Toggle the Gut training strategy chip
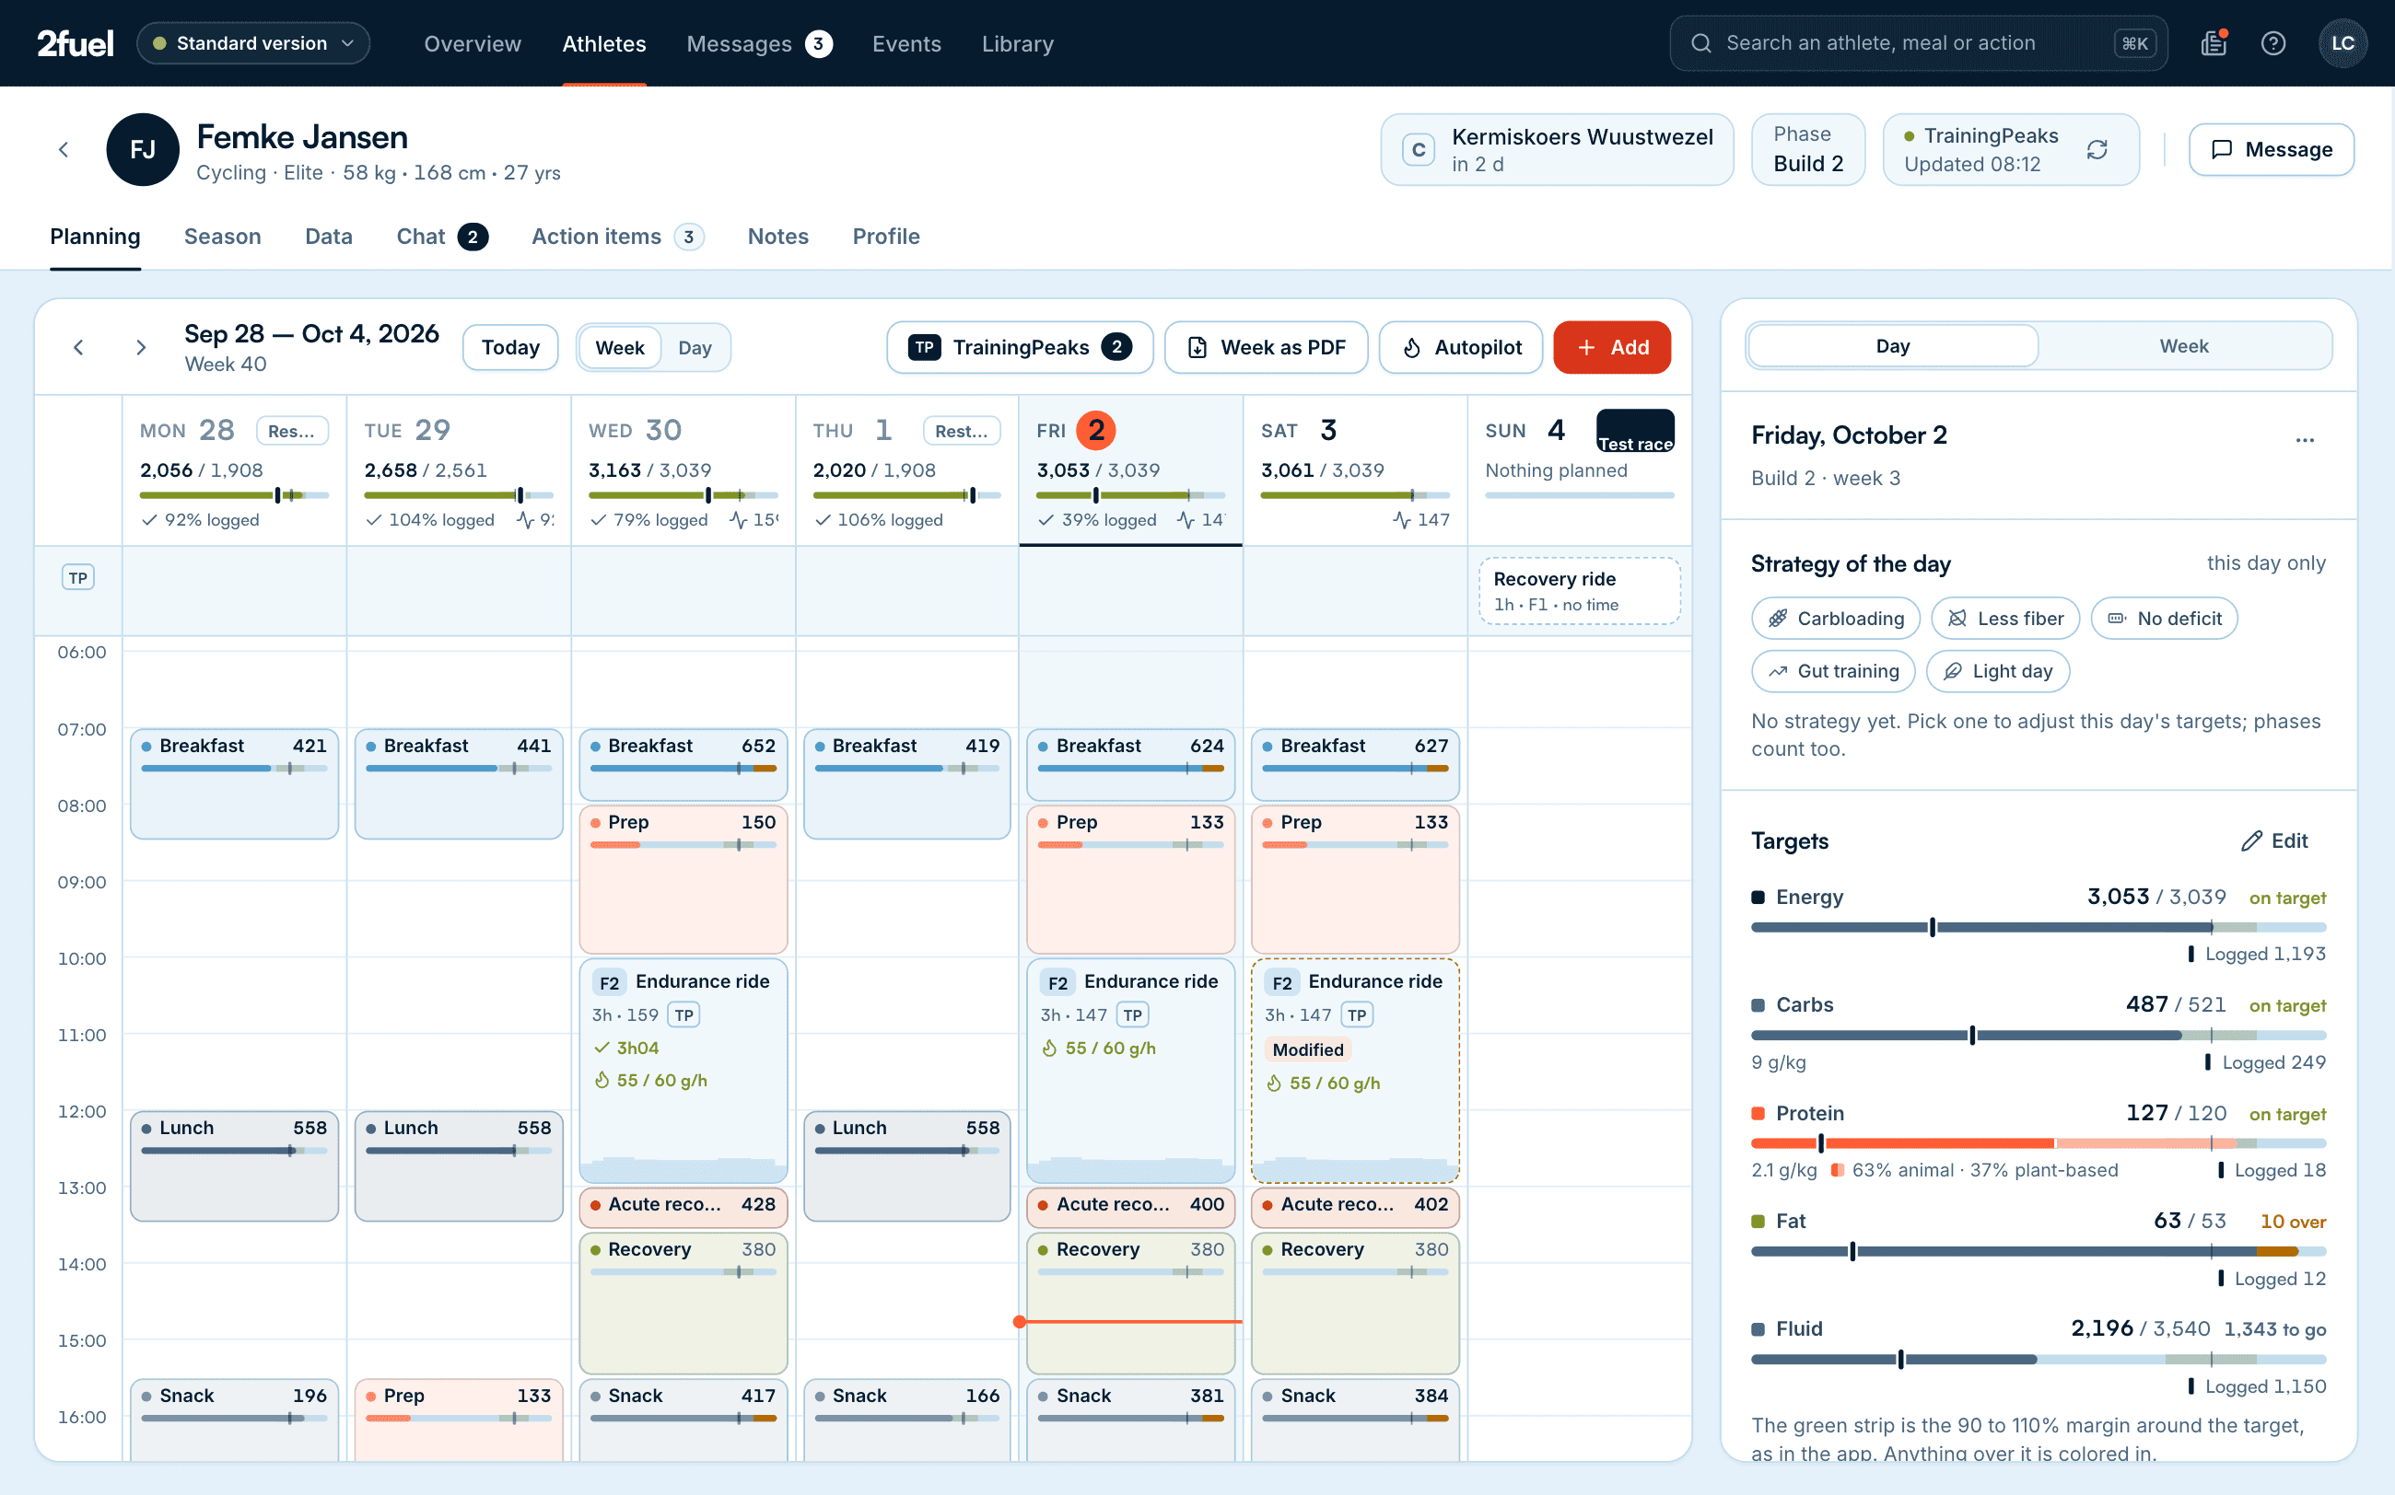Screen dimensions: 2395x1495 point(1832,671)
